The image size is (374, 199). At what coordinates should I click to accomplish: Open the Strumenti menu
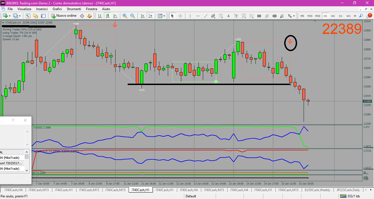click(74, 9)
